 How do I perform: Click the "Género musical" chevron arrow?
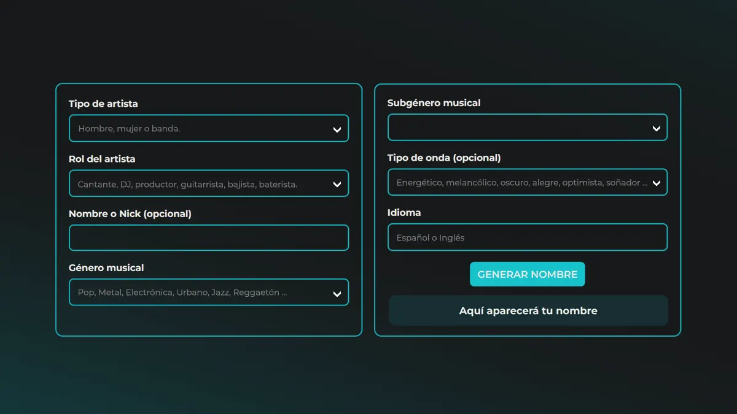pos(337,292)
